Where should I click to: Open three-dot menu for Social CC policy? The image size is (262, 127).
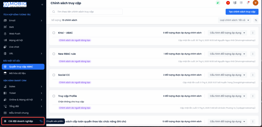[x=253, y=75]
